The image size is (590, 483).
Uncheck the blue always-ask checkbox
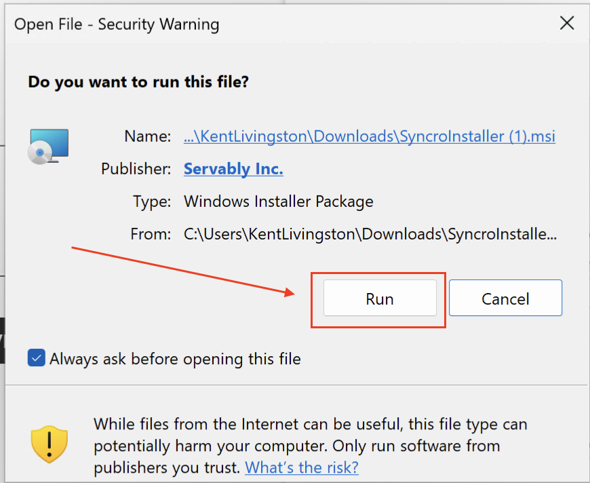coord(37,358)
